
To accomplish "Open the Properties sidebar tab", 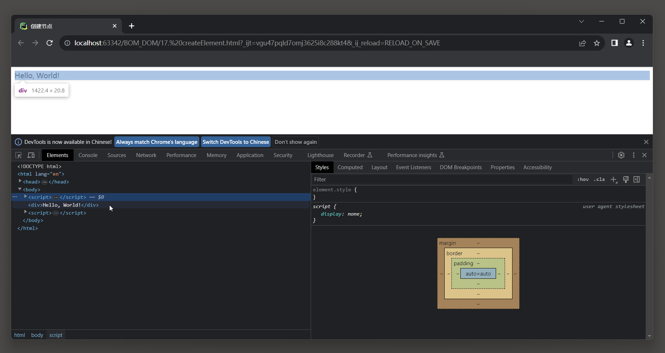I will tap(502, 167).
